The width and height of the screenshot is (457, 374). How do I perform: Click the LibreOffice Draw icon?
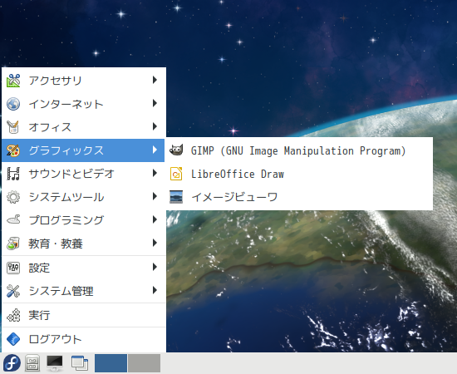[176, 174]
